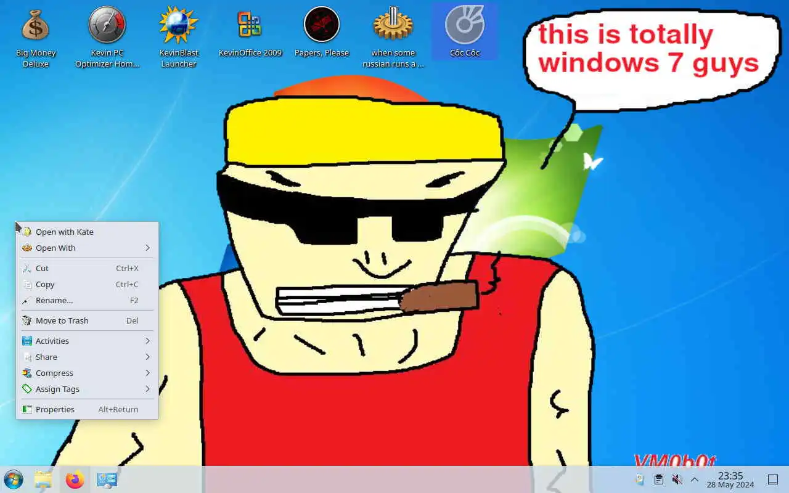Expand the Assign Tags submenu

[x=87, y=389]
